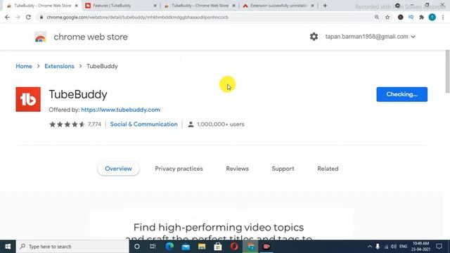Open the Social & Communication category link
The height and width of the screenshot is (253, 450).
click(x=143, y=124)
